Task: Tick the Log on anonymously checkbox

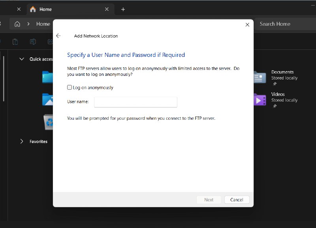Action: coord(70,87)
